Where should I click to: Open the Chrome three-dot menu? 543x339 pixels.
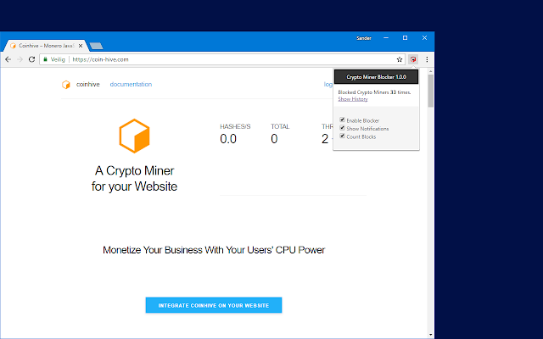427,59
